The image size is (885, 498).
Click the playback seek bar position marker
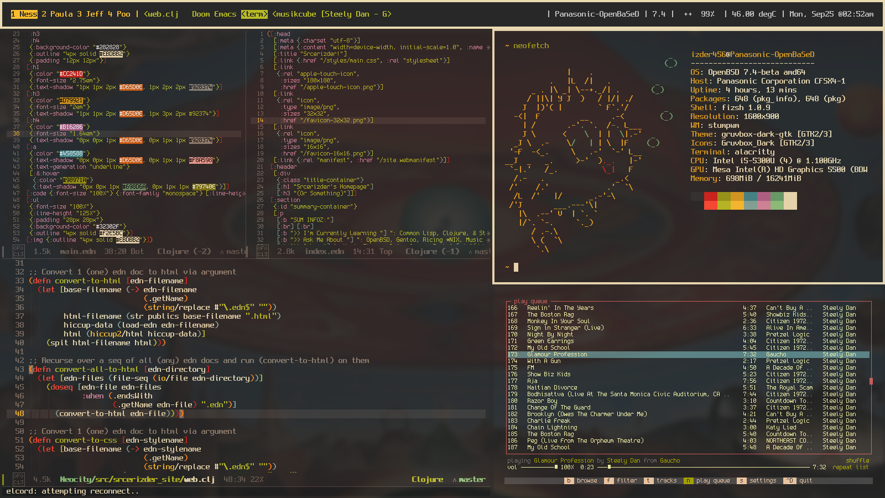pos(609,467)
